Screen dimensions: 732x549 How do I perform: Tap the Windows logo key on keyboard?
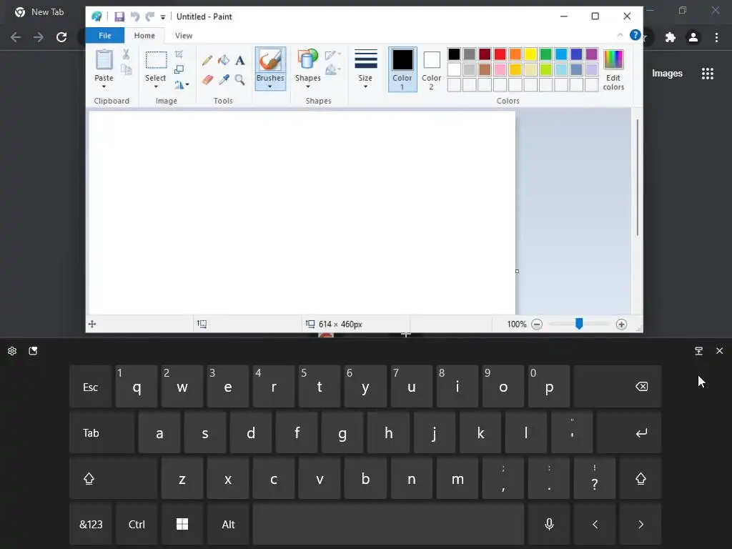[x=182, y=524]
